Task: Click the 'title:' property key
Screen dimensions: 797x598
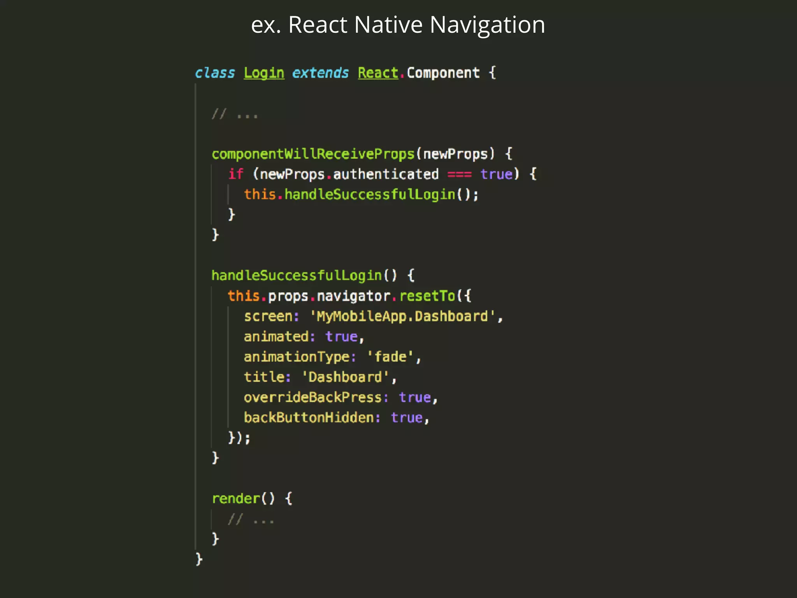Action: (x=267, y=377)
